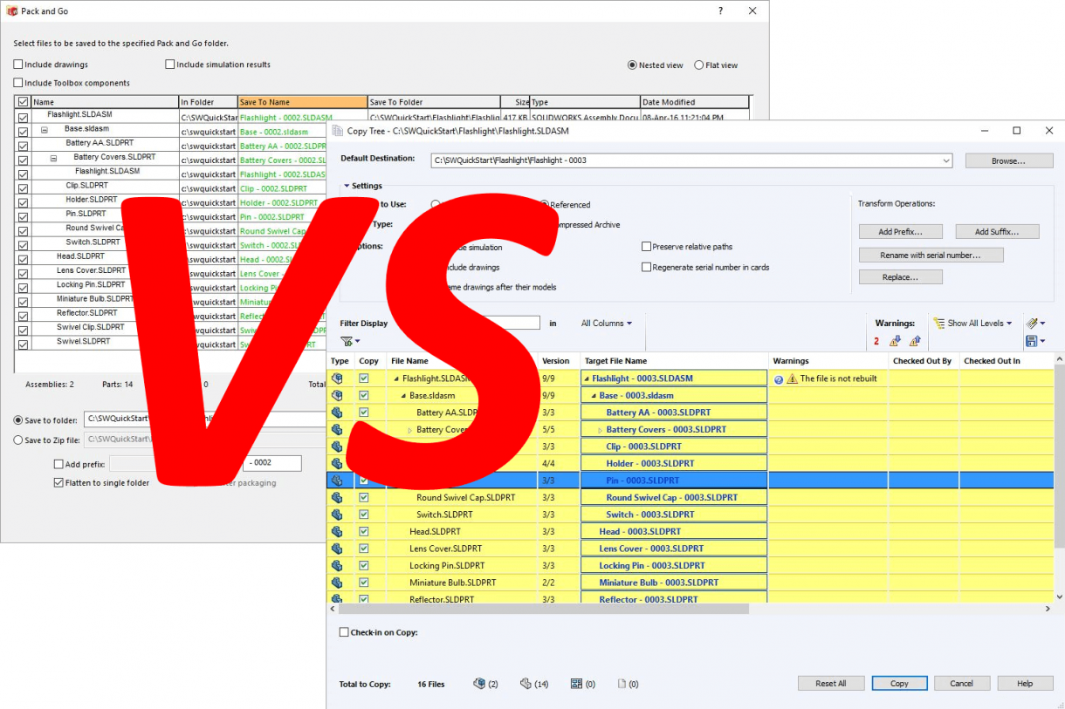1065x709 pixels.
Task: Collapse Base.sldasm node in Copy Tree
Action: (403, 396)
